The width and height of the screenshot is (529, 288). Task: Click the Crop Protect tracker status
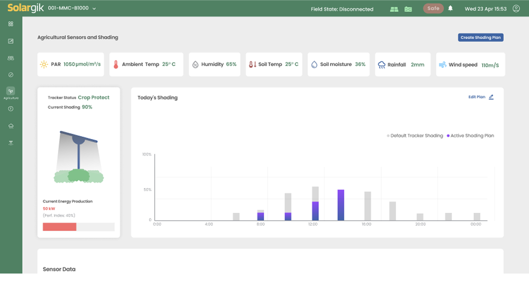(94, 97)
